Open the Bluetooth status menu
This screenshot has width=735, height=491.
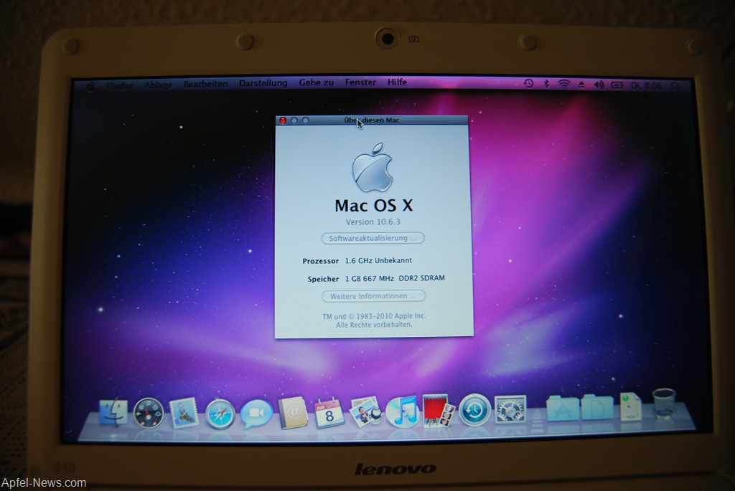click(x=546, y=84)
